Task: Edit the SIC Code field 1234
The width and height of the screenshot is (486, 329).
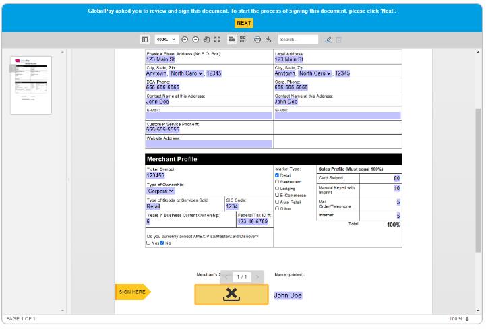Action: [x=232, y=206]
